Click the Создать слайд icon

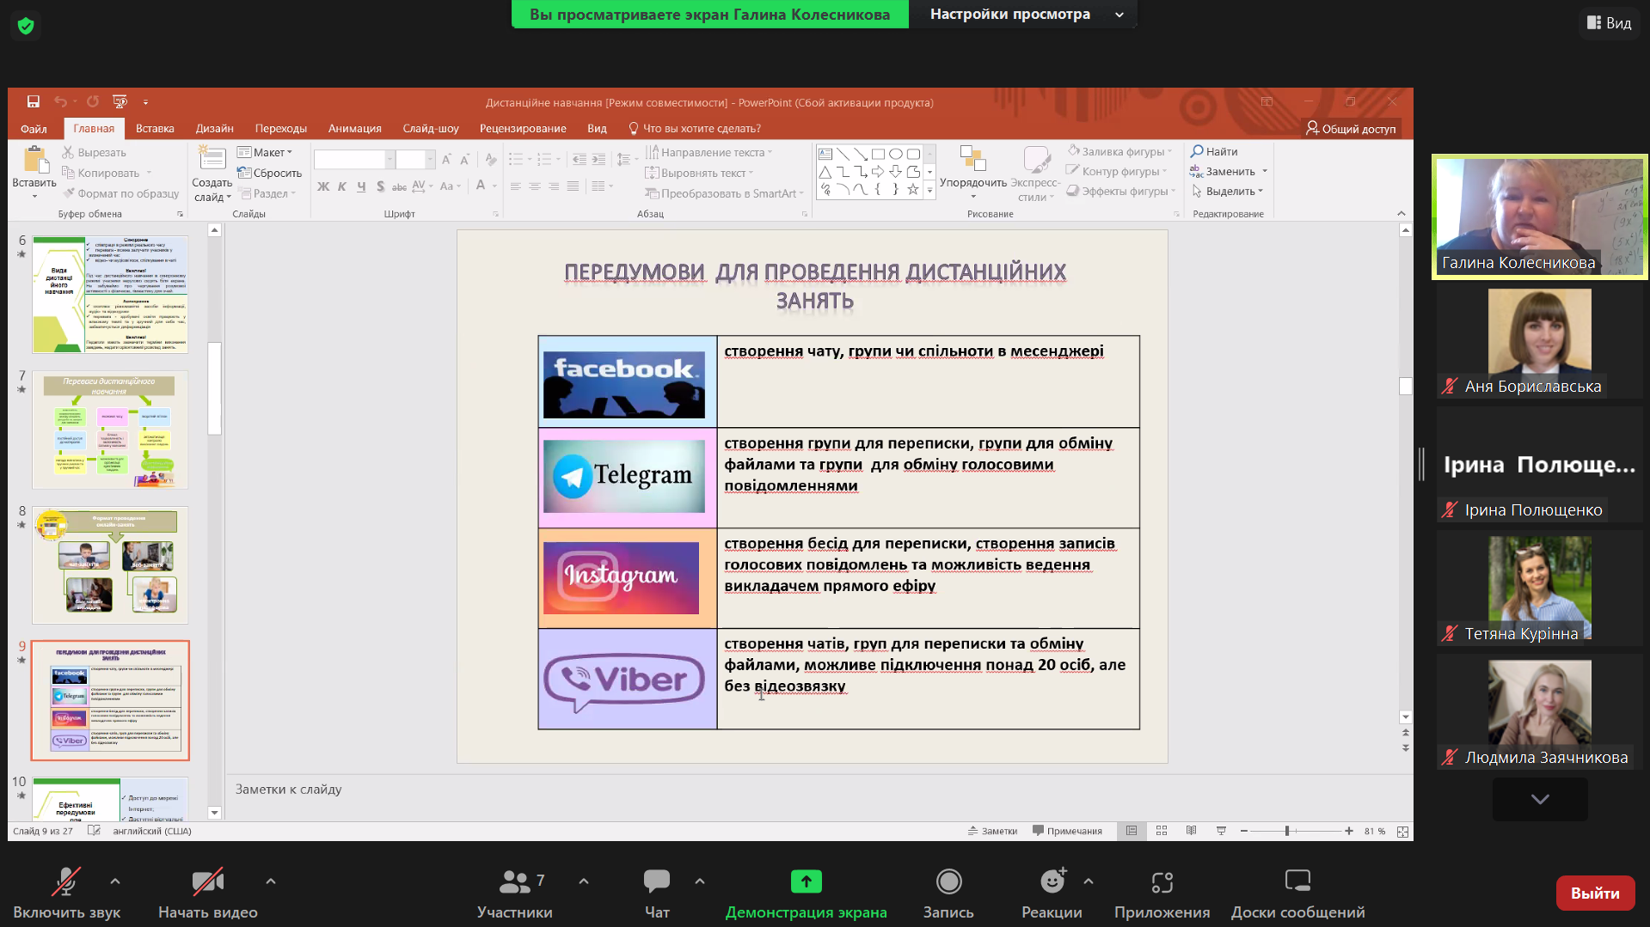tap(212, 159)
